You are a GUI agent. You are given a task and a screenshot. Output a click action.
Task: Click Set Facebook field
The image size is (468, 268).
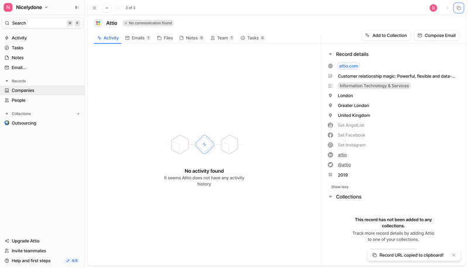tap(352, 135)
